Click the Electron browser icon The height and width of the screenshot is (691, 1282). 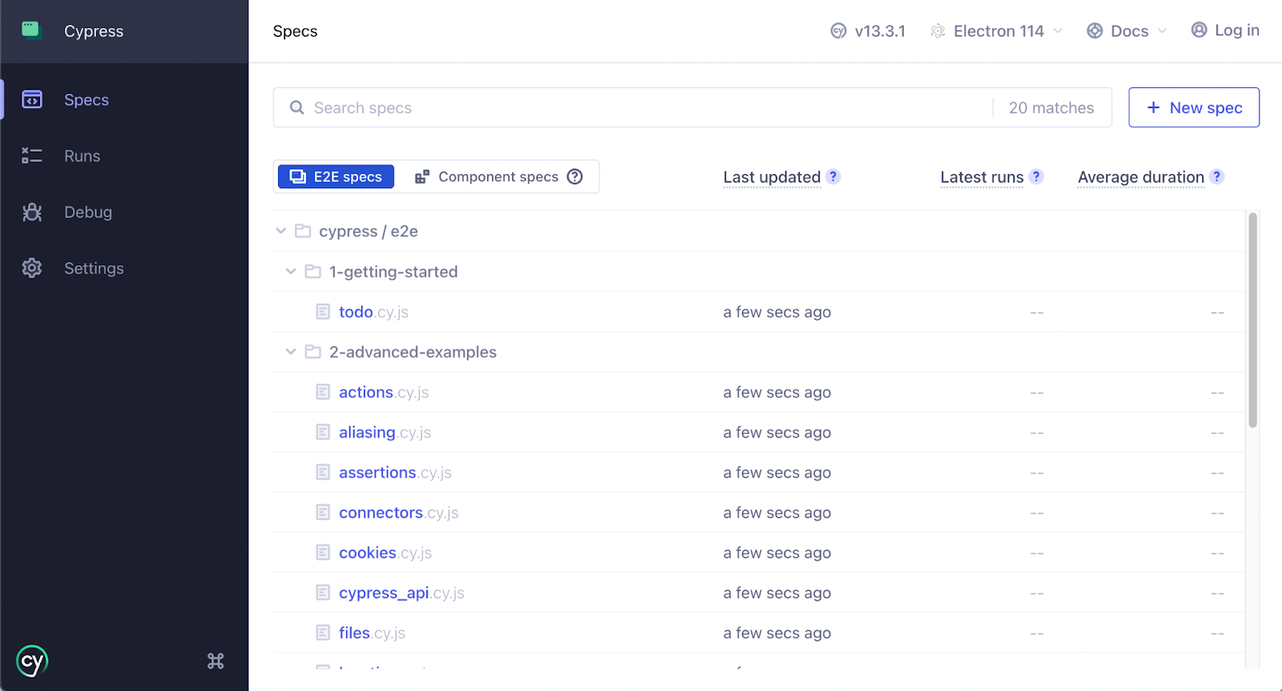[937, 31]
